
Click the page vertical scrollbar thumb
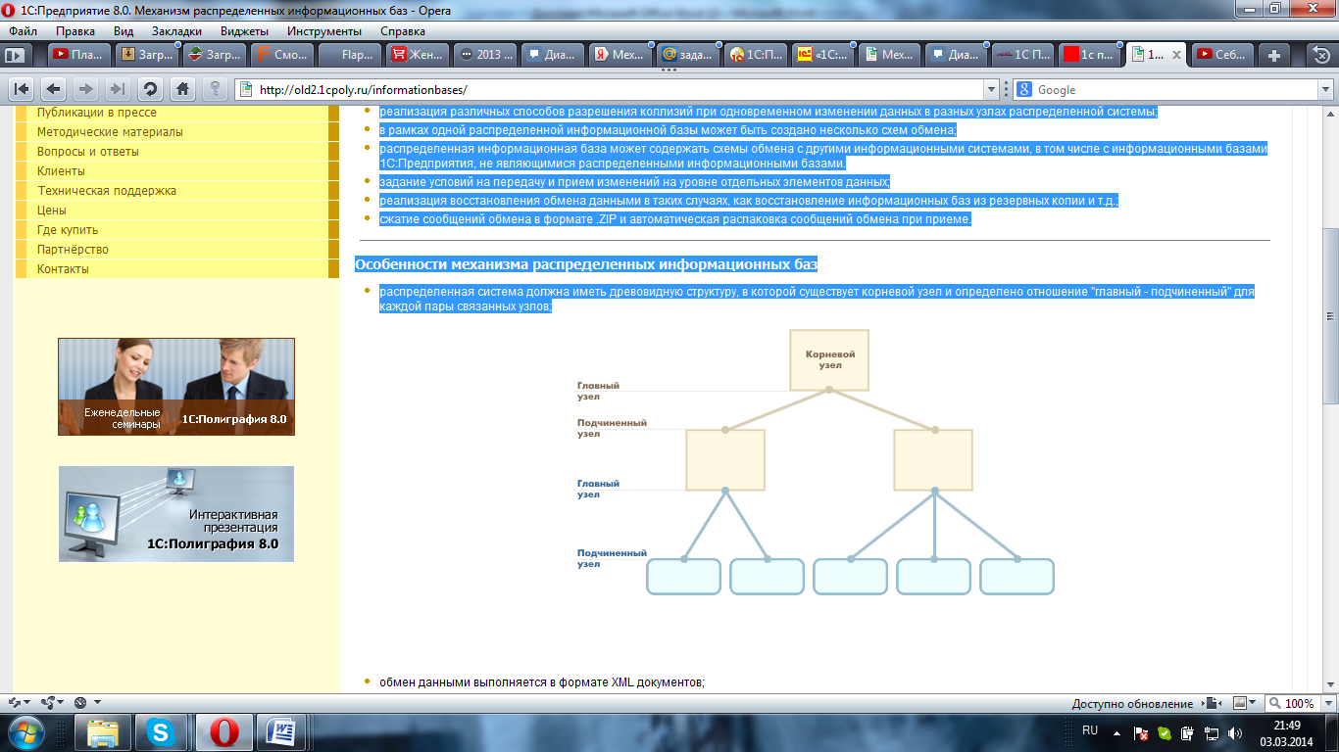1330,316
